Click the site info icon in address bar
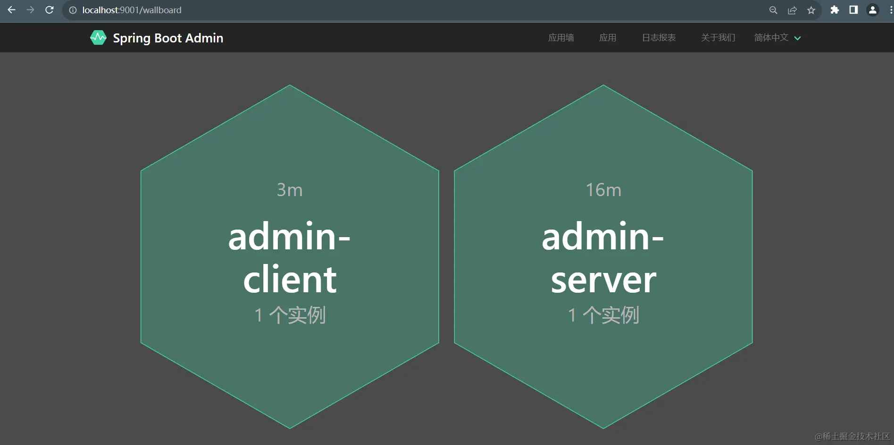Viewport: 894px width, 445px height. pos(73,10)
